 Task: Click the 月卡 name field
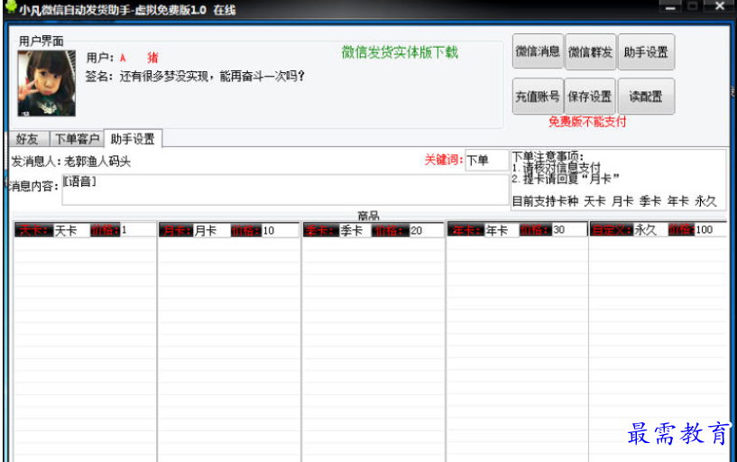211,230
